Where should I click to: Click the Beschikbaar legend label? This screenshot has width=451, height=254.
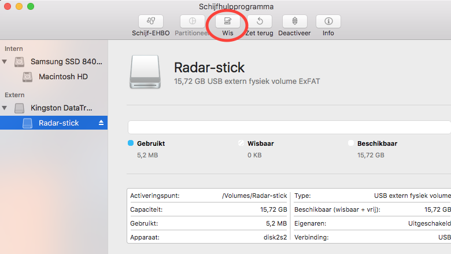(377, 143)
